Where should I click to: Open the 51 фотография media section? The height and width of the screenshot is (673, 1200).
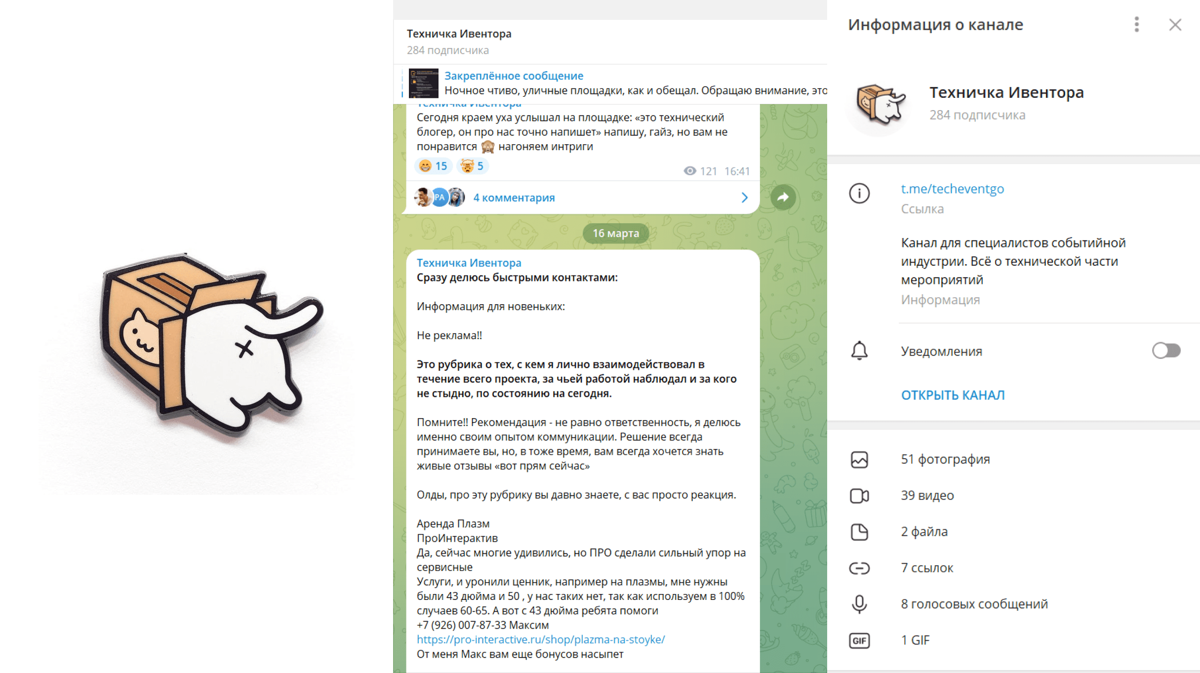pos(1013,459)
